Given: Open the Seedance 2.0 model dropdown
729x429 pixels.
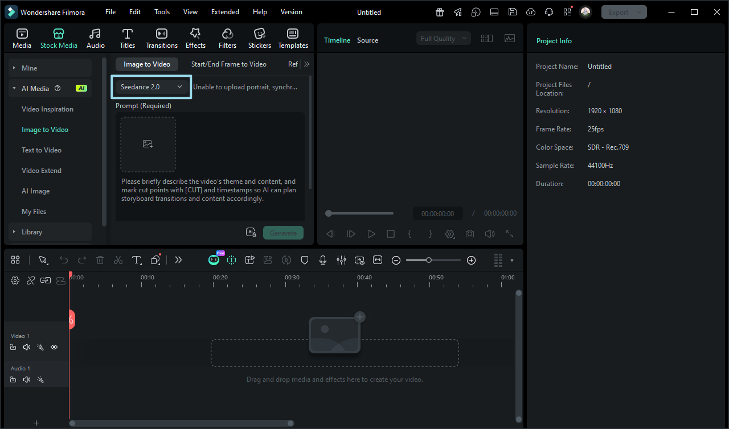Looking at the screenshot, I should pyautogui.click(x=150, y=86).
